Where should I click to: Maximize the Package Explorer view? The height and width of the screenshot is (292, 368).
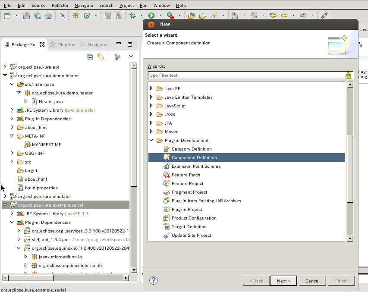tap(130, 44)
